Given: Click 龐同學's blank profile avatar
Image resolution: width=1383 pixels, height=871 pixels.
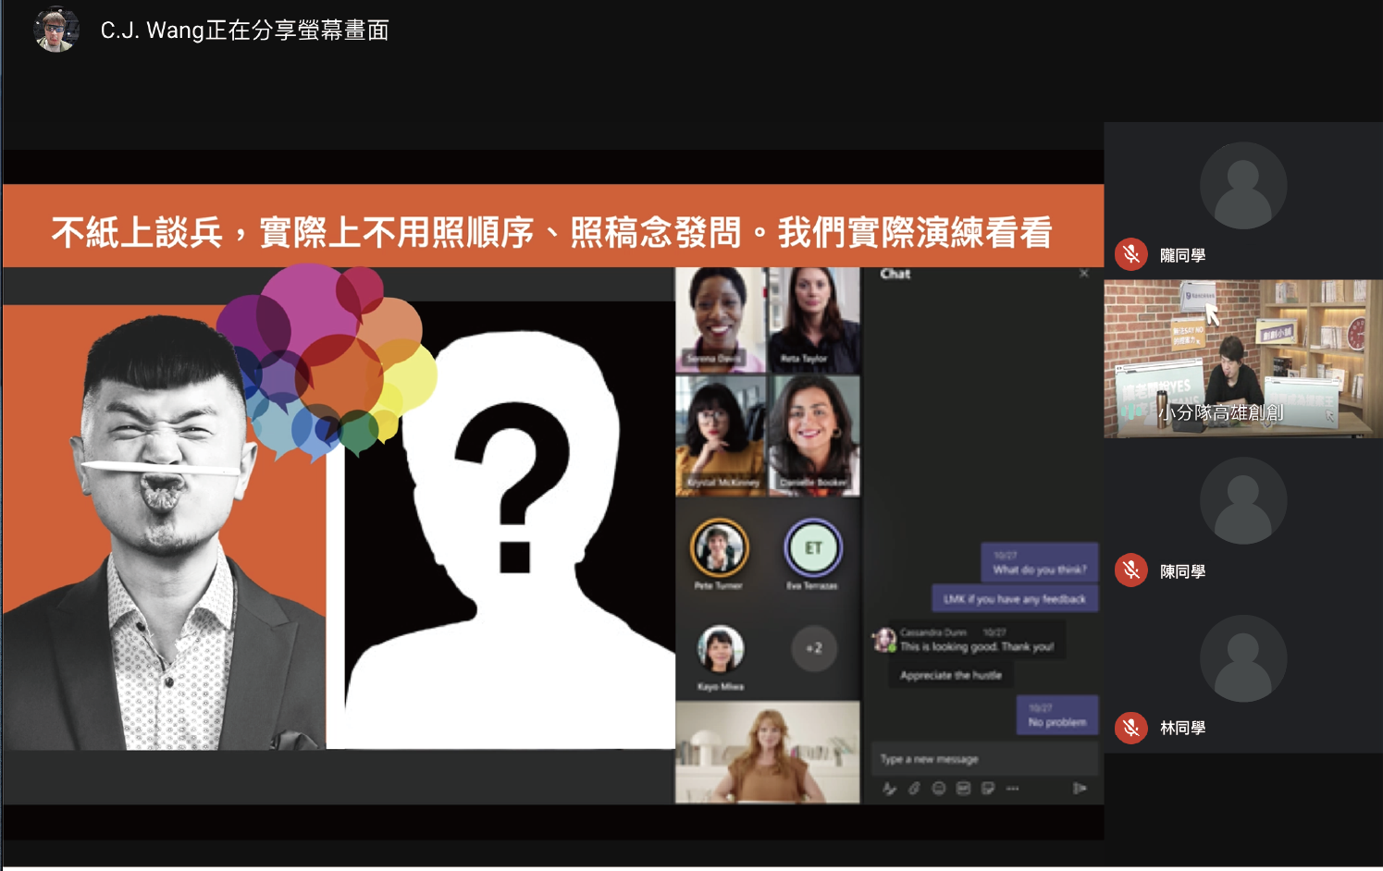Looking at the screenshot, I should [1242, 186].
